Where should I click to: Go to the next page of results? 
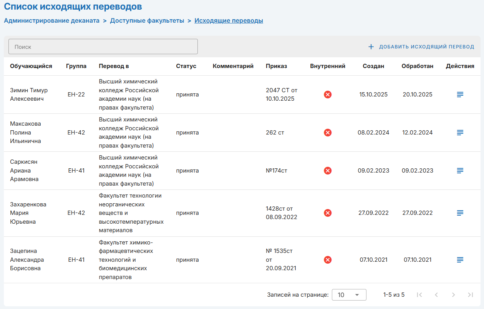pyautogui.click(x=453, y=295)
